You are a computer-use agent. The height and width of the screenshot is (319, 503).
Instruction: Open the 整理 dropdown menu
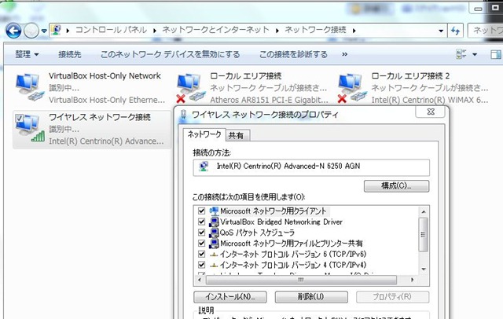(28, 55)
